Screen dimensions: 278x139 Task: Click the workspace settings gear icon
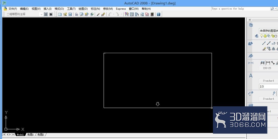pos(46,14)
